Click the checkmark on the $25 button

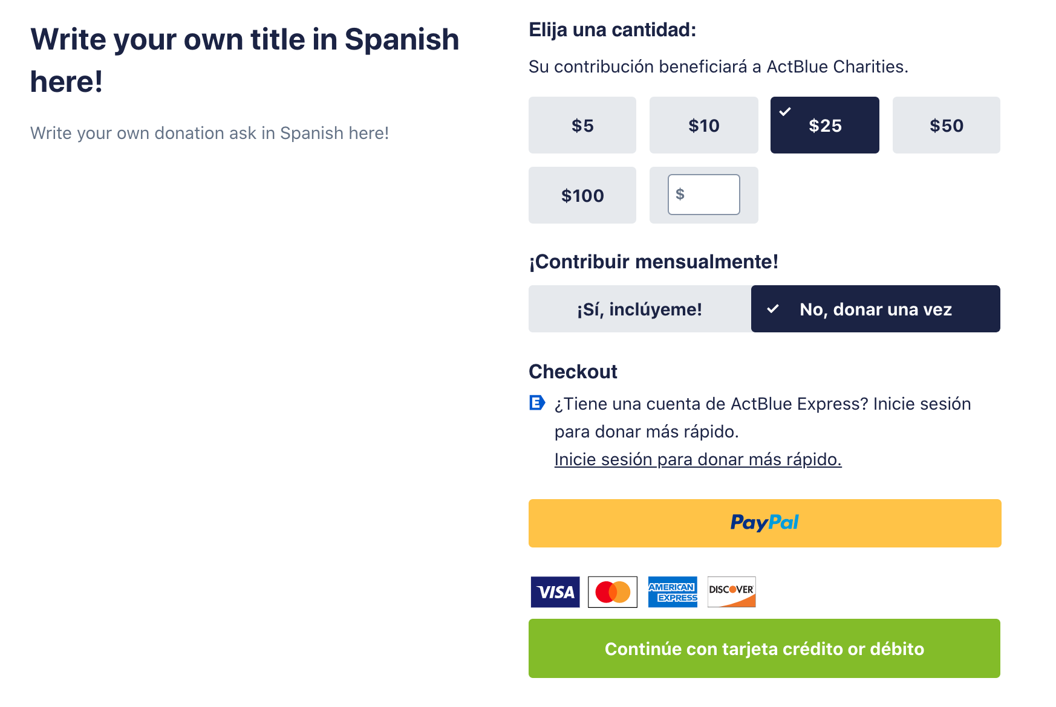point(785,111)
